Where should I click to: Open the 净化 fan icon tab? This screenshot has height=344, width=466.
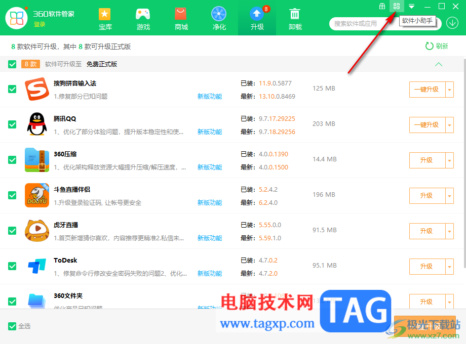click(219, 19)
